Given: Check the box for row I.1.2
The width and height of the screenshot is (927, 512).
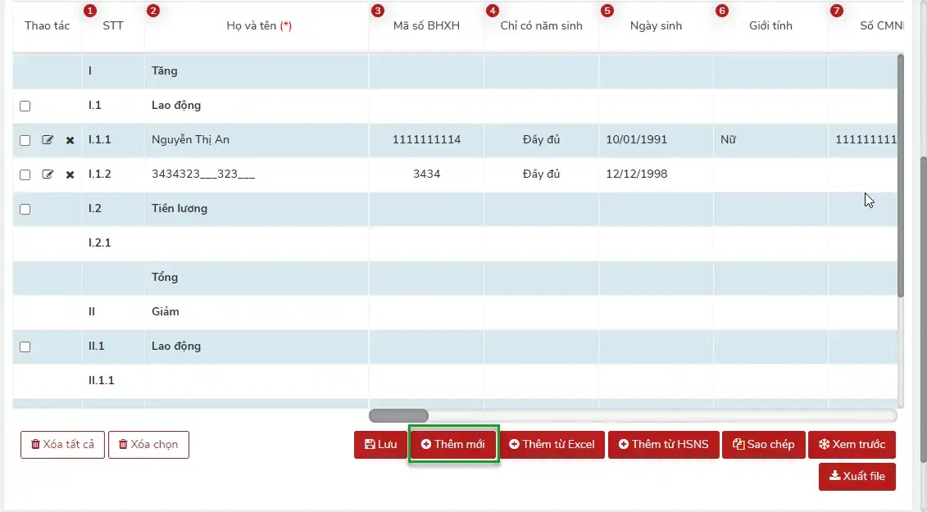Looking at the screenshot, I should [x=25, y=174].
